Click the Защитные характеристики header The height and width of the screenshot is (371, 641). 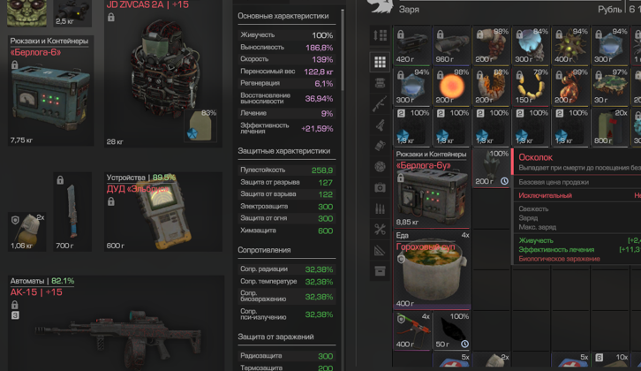click(x=283, y=151)
